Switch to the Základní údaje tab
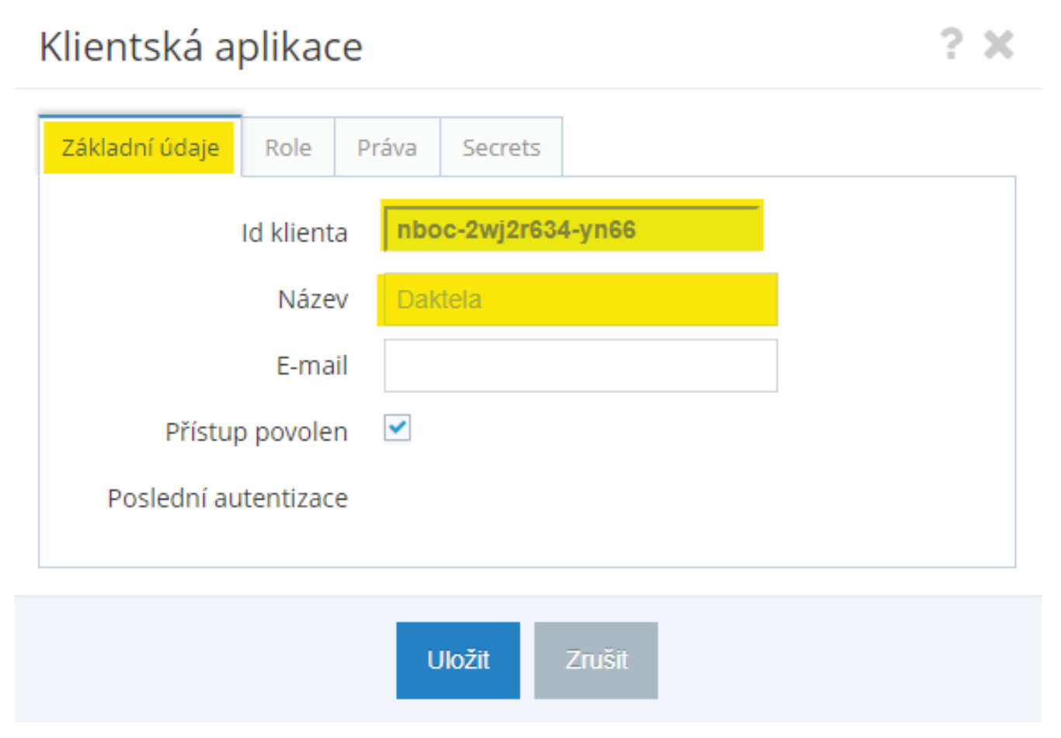Viewport: 1061px width, 738px height. point(140,148)
